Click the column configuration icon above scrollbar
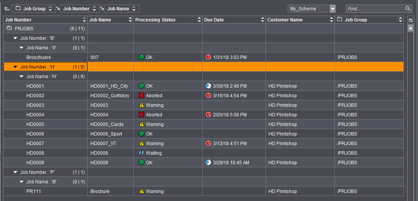Viewport: 418px width, 201px height. [410, 20]
